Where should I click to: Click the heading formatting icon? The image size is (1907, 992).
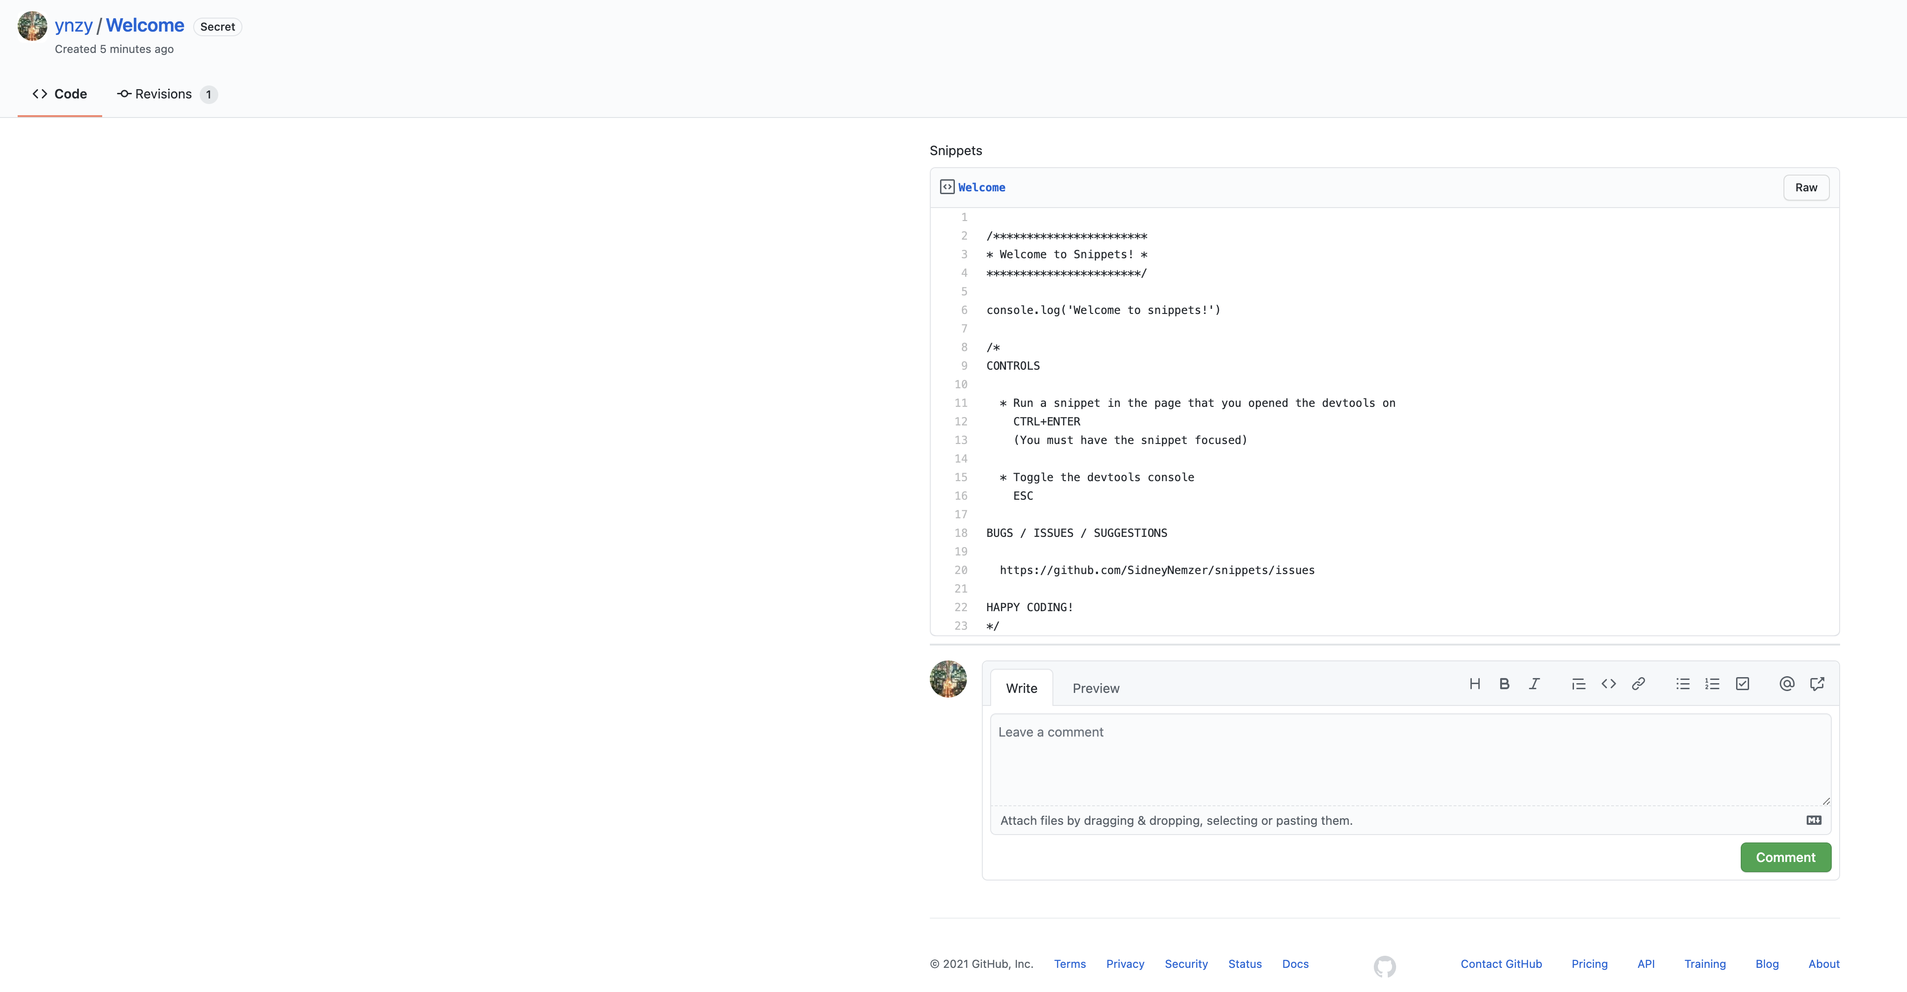coord(1475,684)
